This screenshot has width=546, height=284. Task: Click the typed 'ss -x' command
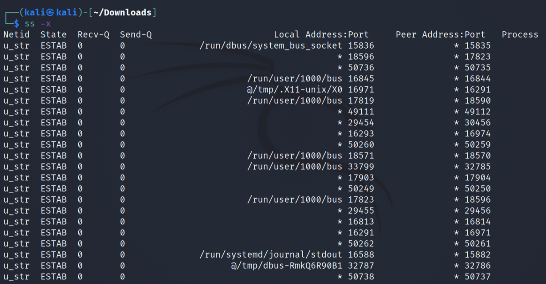click(x=38, y=23)
